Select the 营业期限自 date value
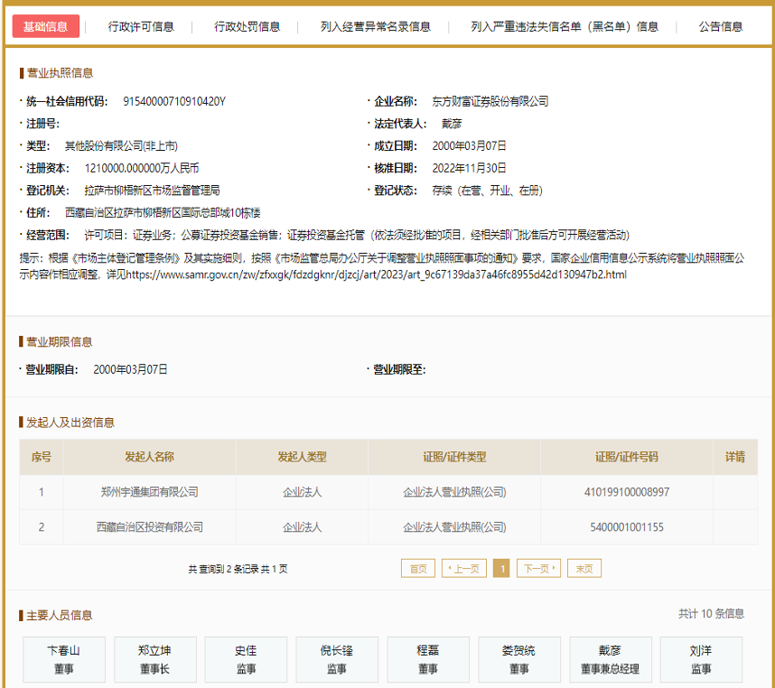 (130, 369)
